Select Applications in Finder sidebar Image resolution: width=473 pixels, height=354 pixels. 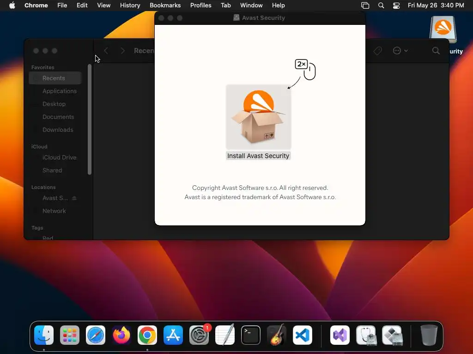(x=55, y=91)
